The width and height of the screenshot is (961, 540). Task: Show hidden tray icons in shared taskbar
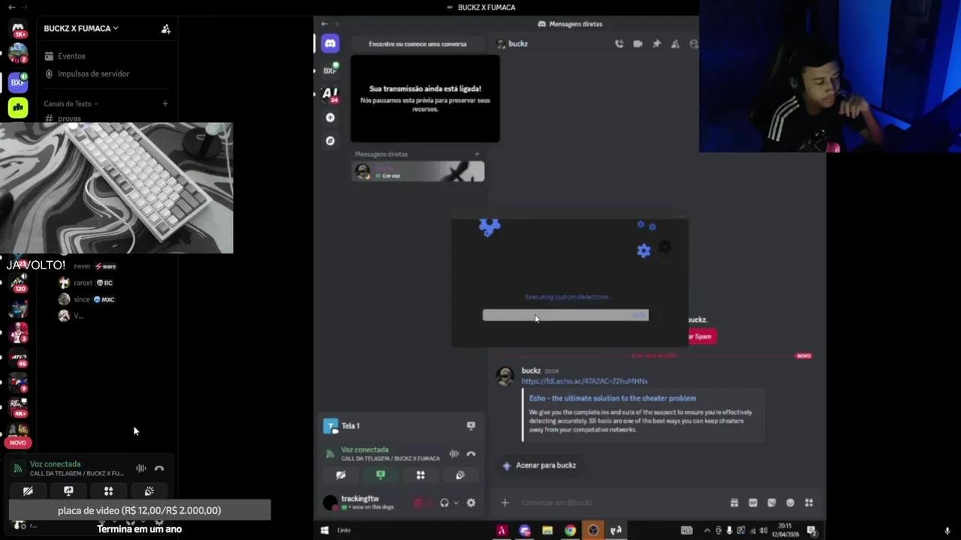point(706,530)
